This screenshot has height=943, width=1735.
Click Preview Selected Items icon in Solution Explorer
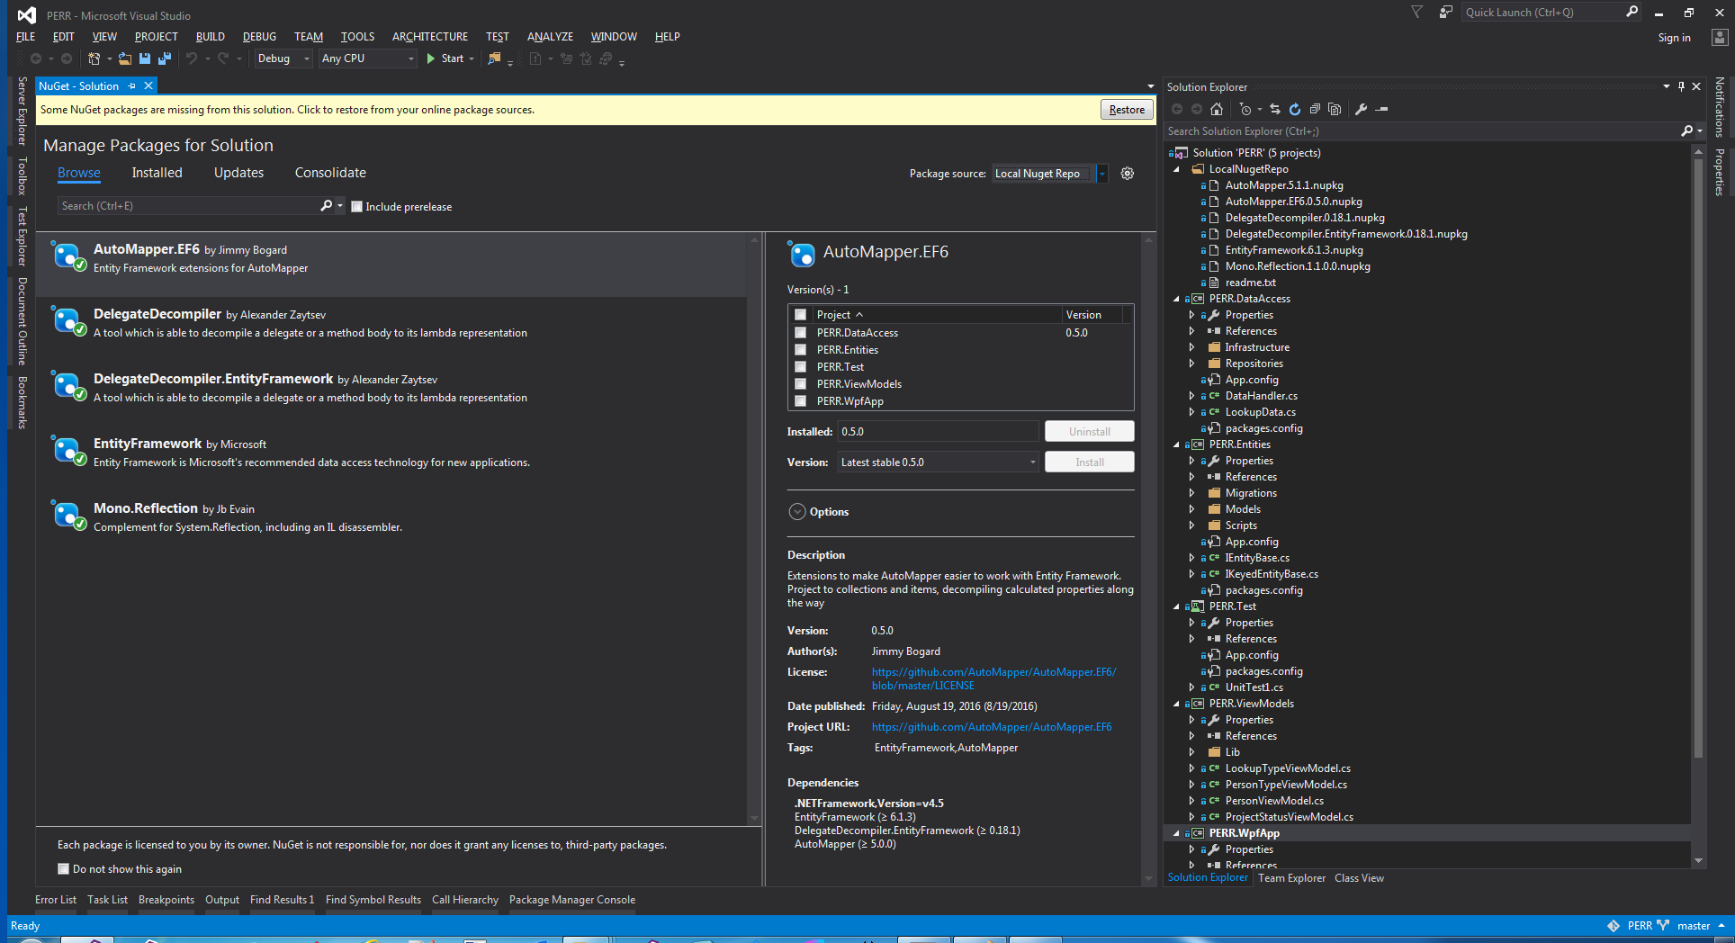(1382, 109)
